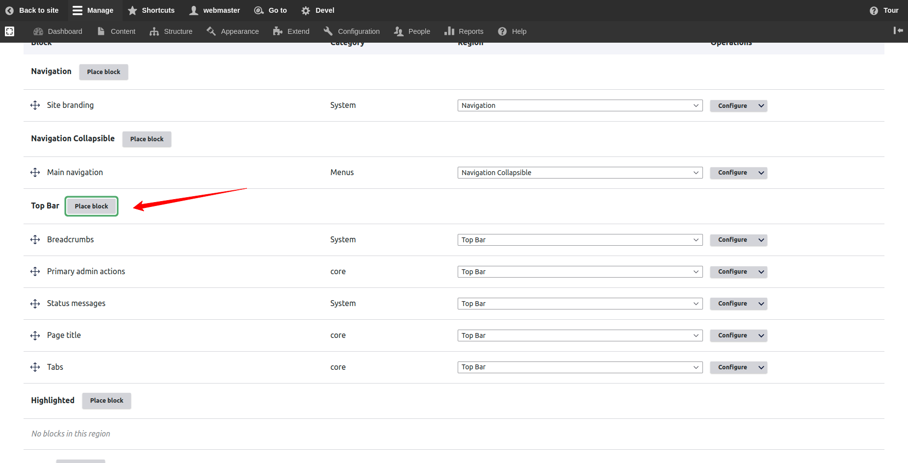This screenshot has width=908, height=463.
Task: Click Configure for Primary admin actions
Action: click(732, 272)
